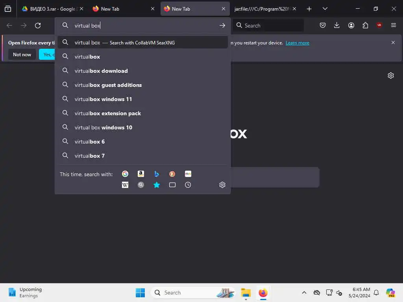Click the OneDrive cloud tray icon

pos(317,293)
